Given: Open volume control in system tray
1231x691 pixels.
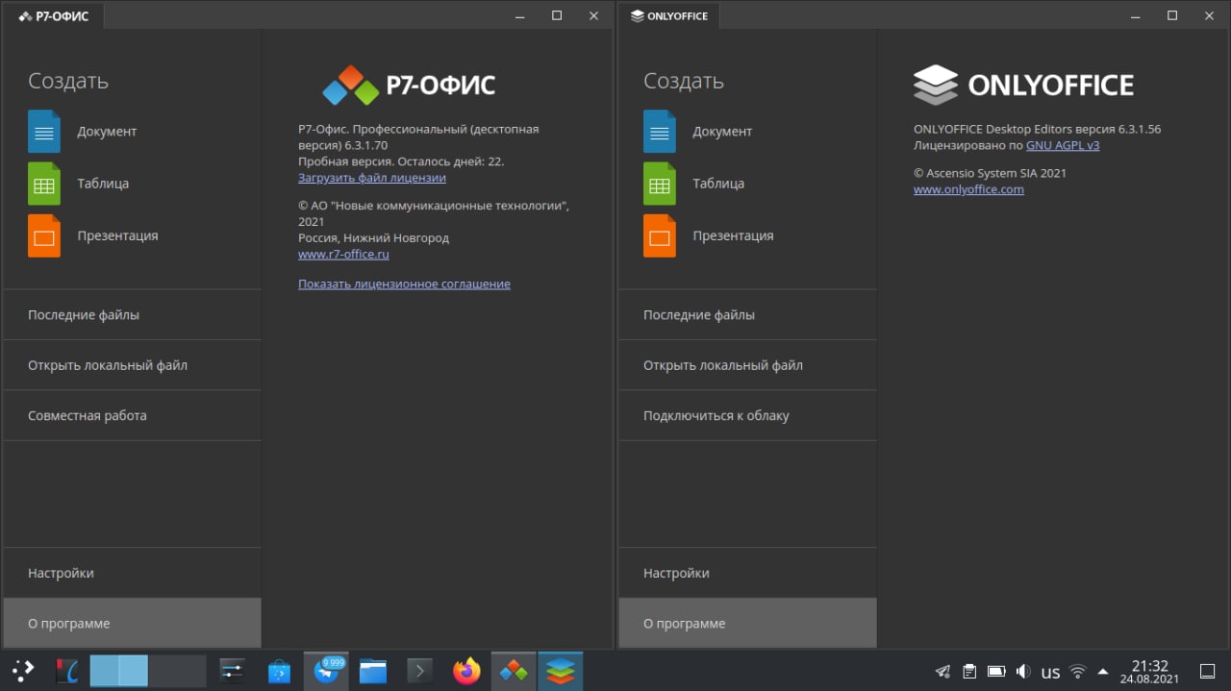Looking at the screenshot, I should [1023, 671].
